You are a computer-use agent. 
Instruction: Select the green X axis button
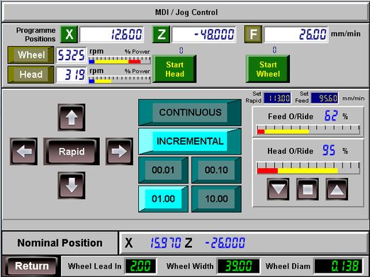(69, 35)
